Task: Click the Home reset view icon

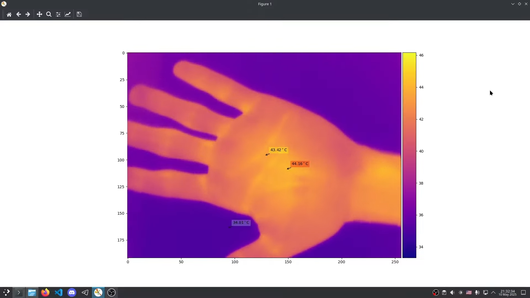Action: click(x=9, y=14)
